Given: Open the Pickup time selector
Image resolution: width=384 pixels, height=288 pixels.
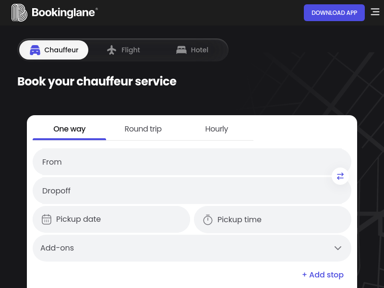Looking at the screenshot, I should (x=272, y=219).
